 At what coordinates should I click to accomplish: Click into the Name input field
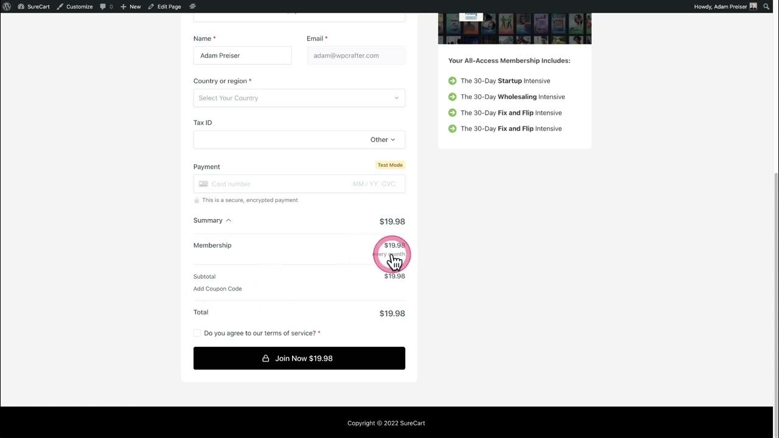[243, 55]
